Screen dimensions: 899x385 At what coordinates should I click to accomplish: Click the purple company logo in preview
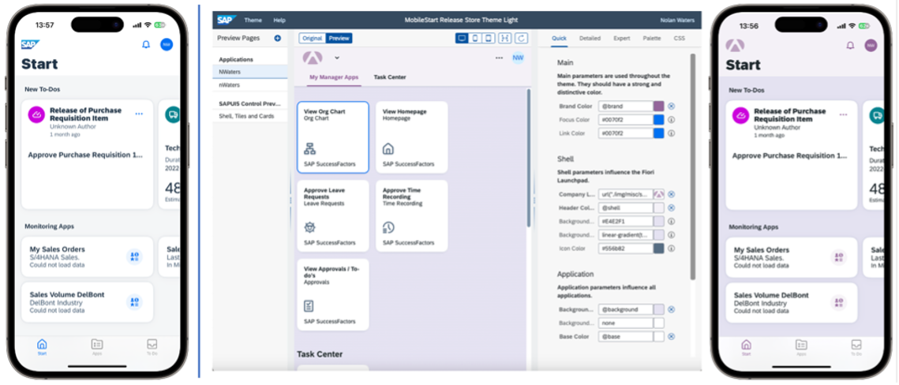[x=313, y=58]
